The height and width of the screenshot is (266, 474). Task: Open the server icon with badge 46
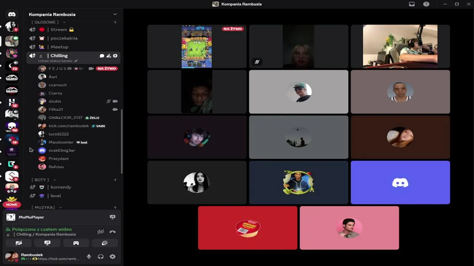click(12, 127)
